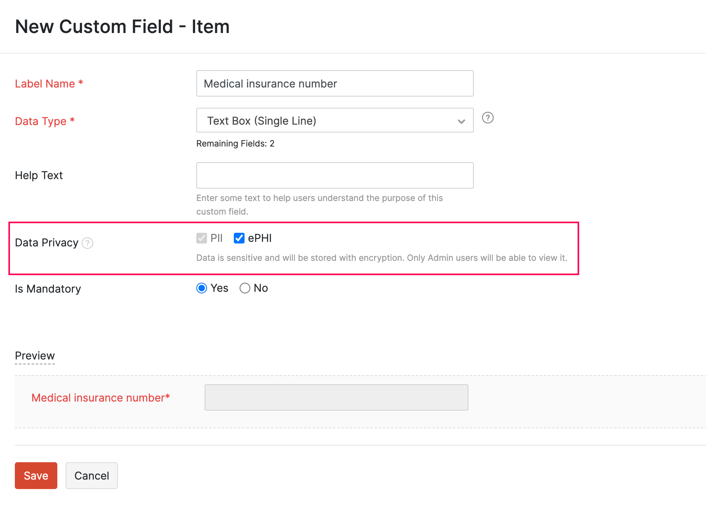
Task: Click the Preview section label
Action: pos(35,355)
